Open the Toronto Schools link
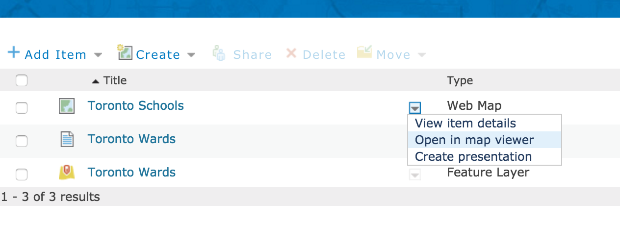Screen dimensions: 620x250 click(136, 106)
